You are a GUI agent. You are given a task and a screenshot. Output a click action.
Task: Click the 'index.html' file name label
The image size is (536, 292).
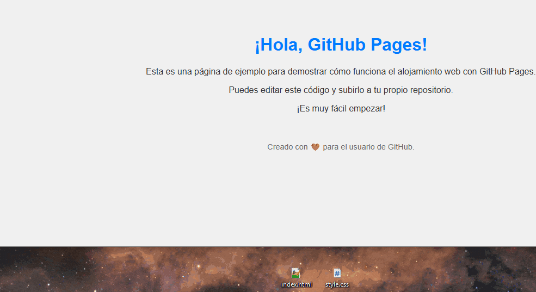297,284
